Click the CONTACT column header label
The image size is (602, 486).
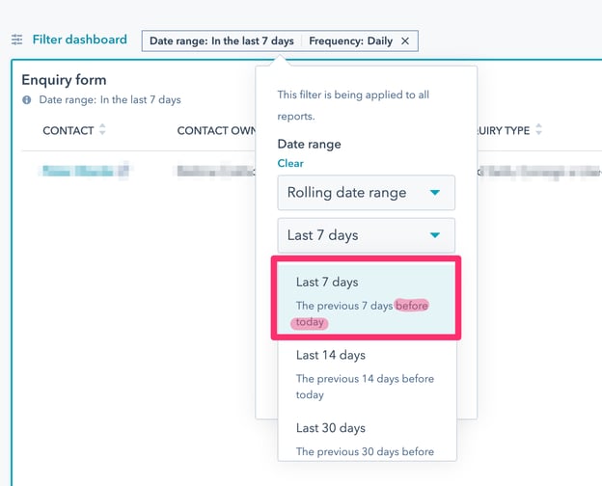point(68,131)
